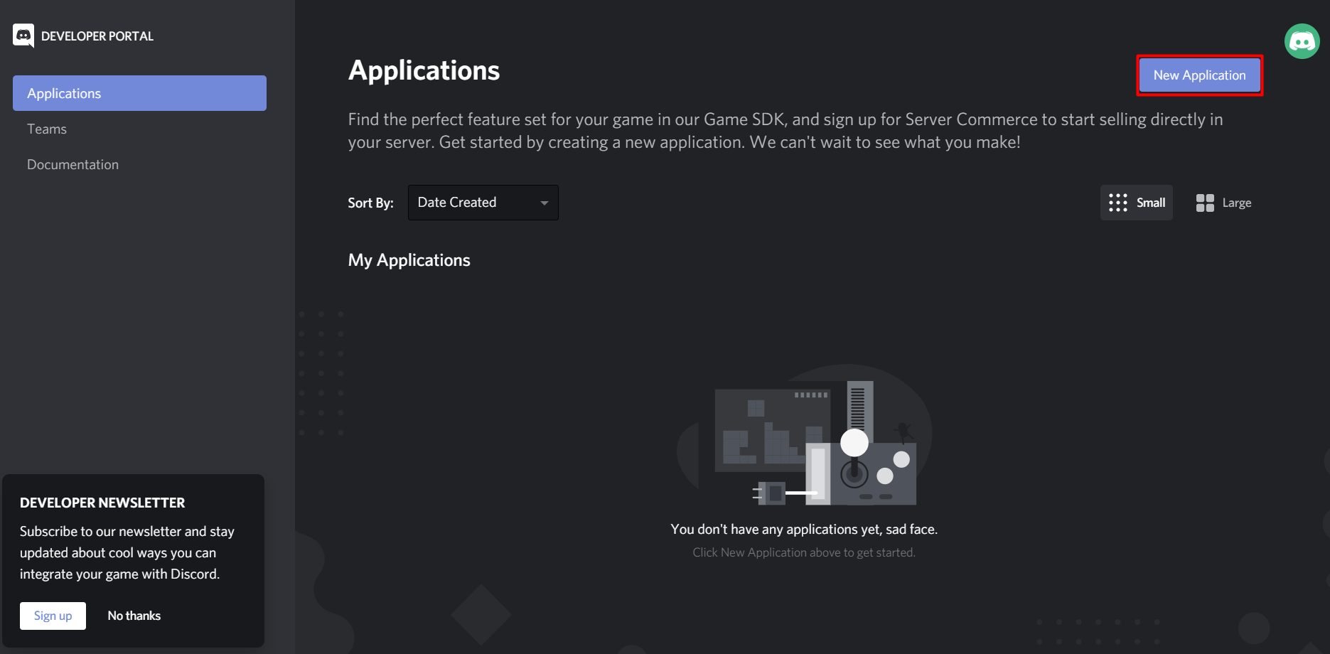Click the DEVELOPER PORTAL heading
This screenshot has height=654, width=1330.
[97, 36]
